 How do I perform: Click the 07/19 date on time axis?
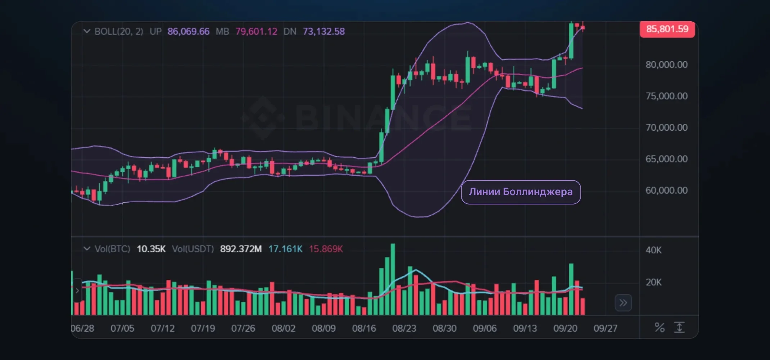(x=203, y=328)
